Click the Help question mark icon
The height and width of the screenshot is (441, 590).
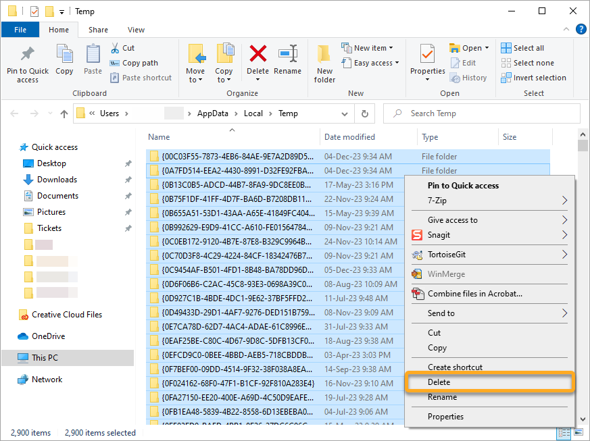tap(580, 29)
